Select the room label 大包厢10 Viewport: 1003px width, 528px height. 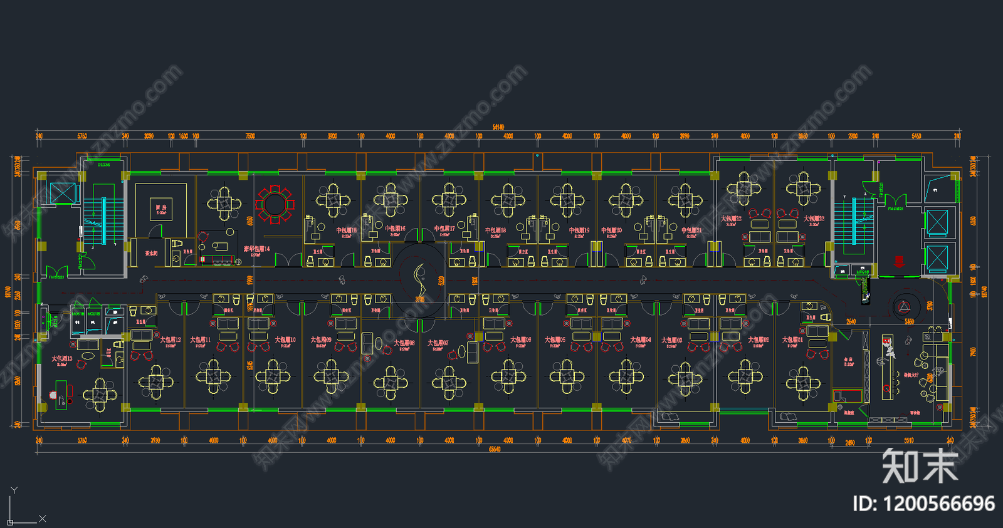pyautogui.click(x=285, y=339)
